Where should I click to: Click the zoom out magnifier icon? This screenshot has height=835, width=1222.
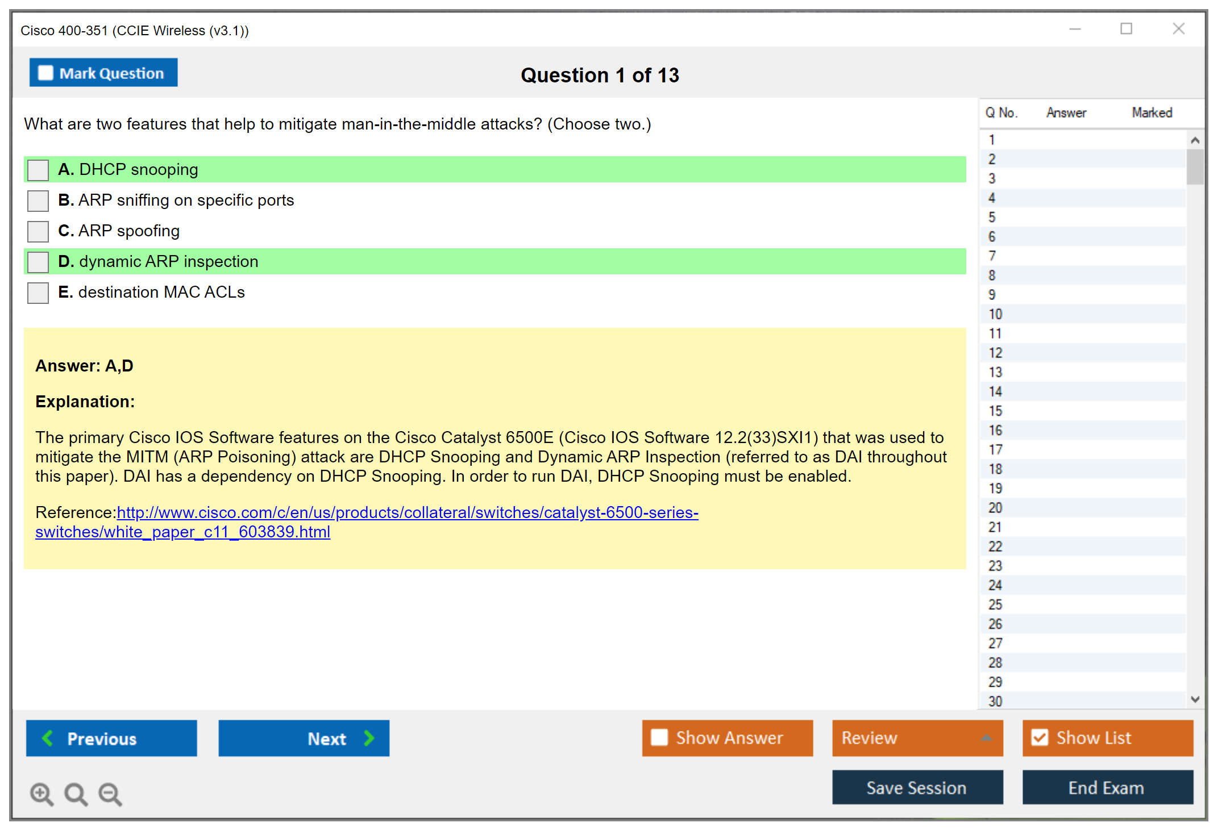point(110,794)
